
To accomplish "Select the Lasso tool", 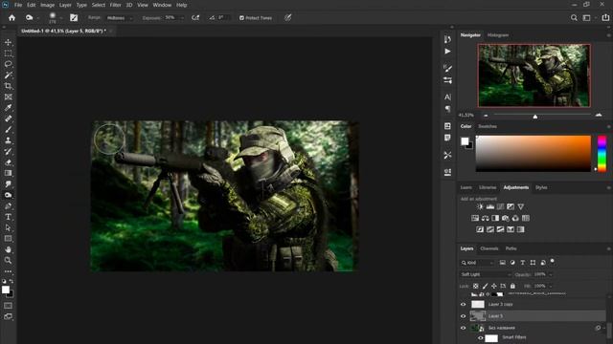I will (x=8, y=64).
